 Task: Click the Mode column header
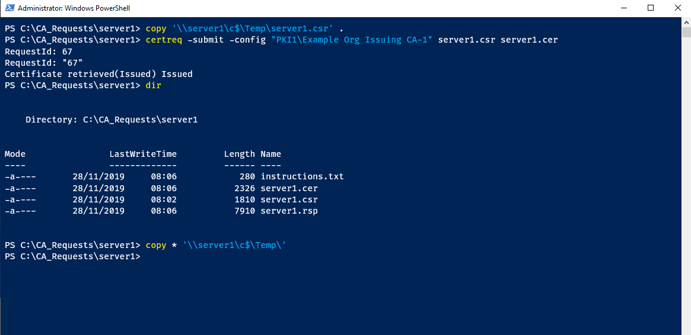15,154
